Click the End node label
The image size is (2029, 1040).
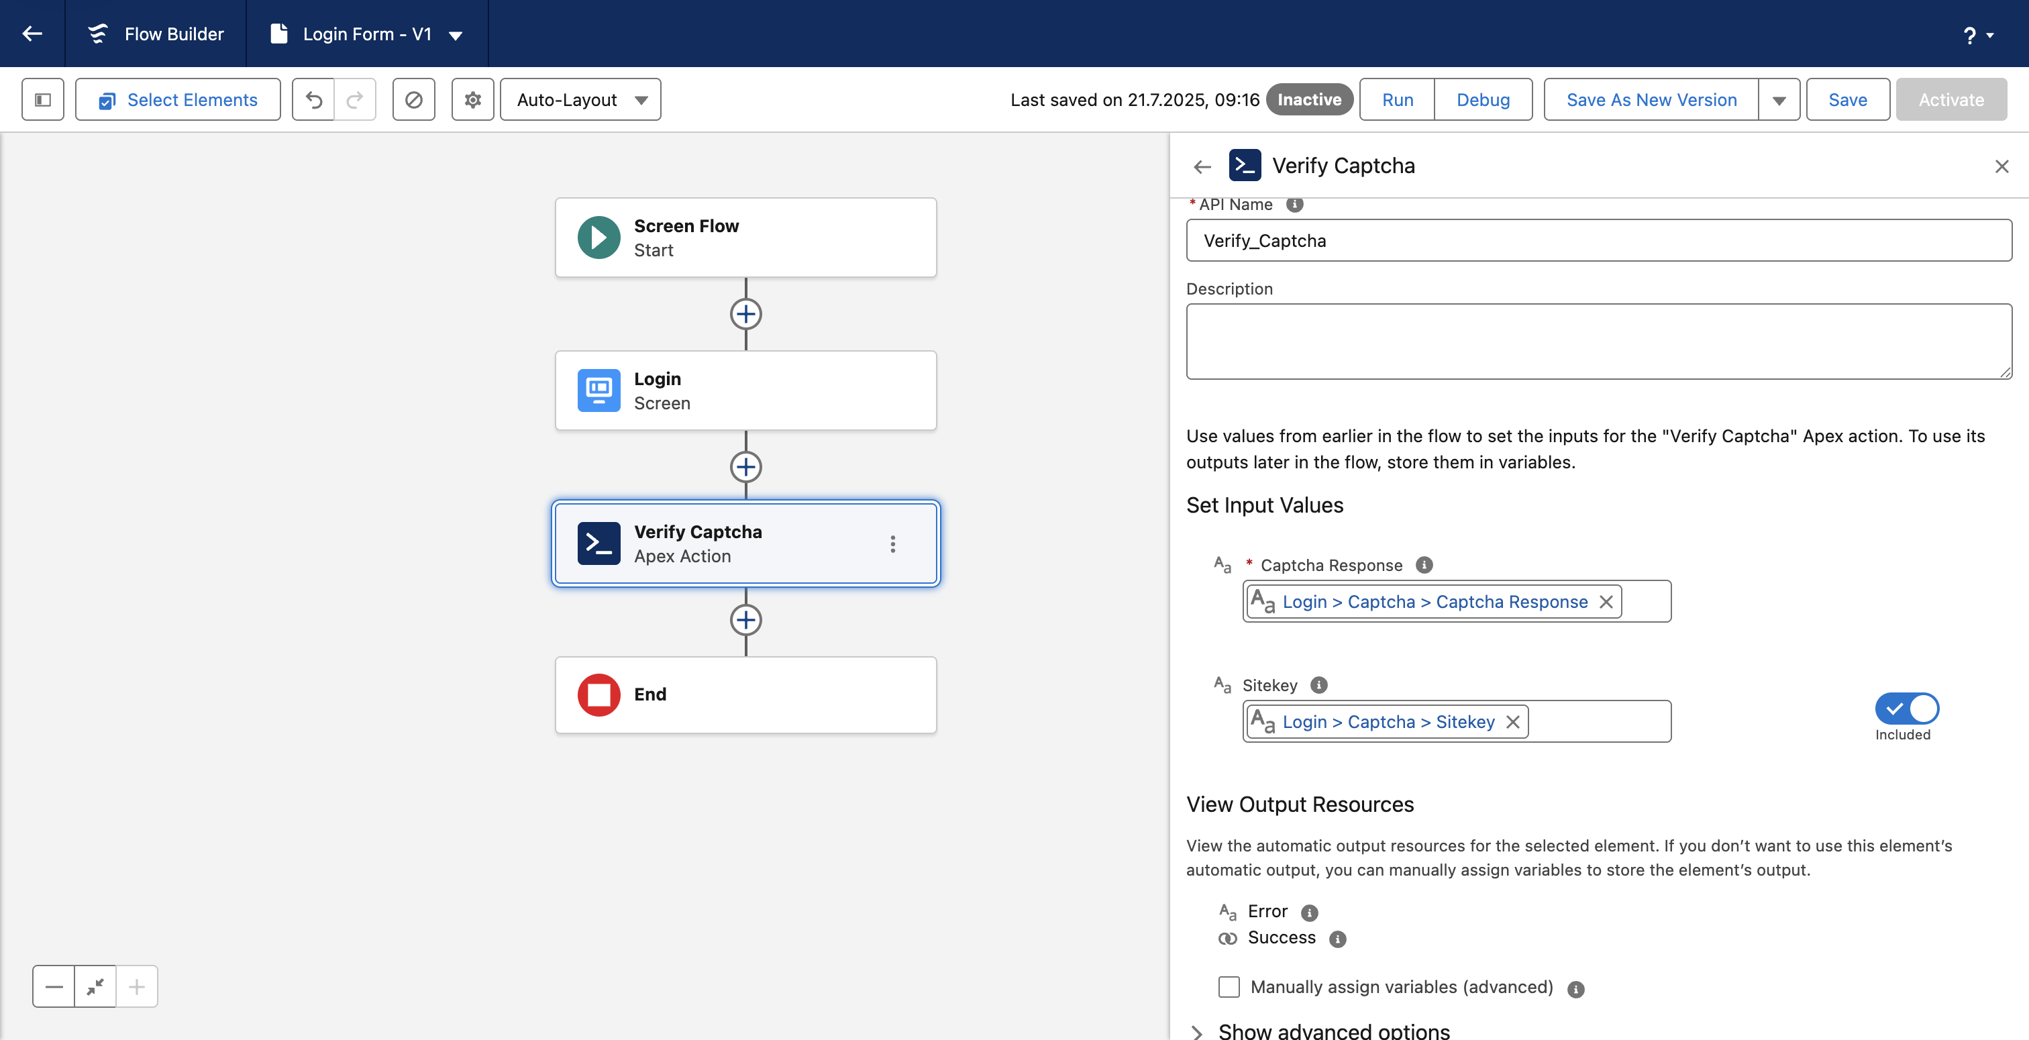[x=649, y=695]
